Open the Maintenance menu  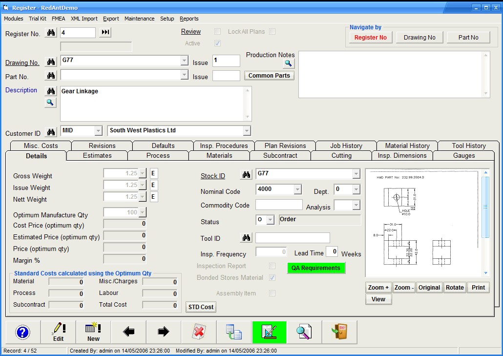[x=139, y=19]
